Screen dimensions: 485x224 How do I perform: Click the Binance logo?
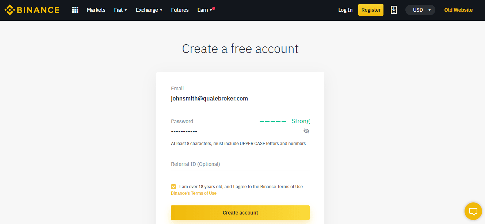tap(32, 10)
